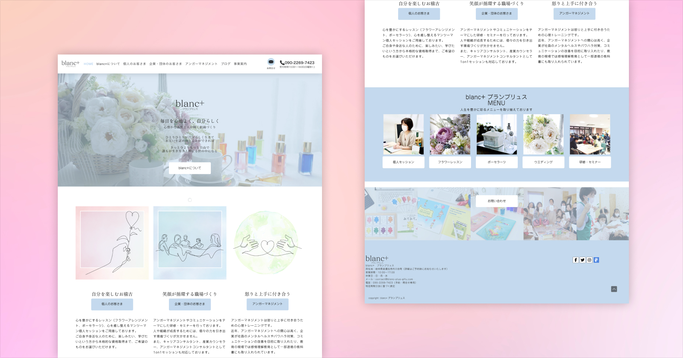Open ブログ in the navigation menu

coord(226,64)
